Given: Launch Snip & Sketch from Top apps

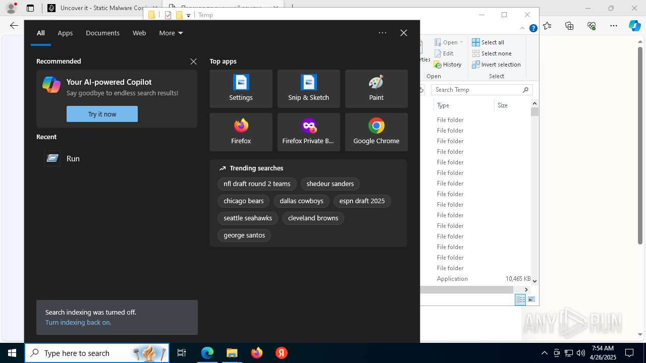Looking at the screenshot, I should [308, 89].
